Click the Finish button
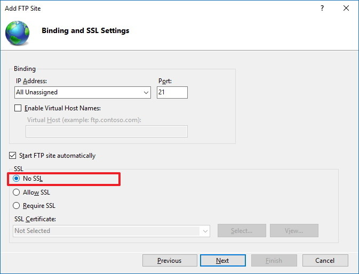Screen dimensions: 359x274 coord(274,261)
